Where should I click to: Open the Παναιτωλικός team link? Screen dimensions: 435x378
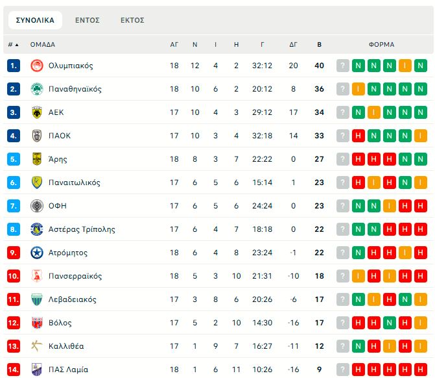(75, 183)
